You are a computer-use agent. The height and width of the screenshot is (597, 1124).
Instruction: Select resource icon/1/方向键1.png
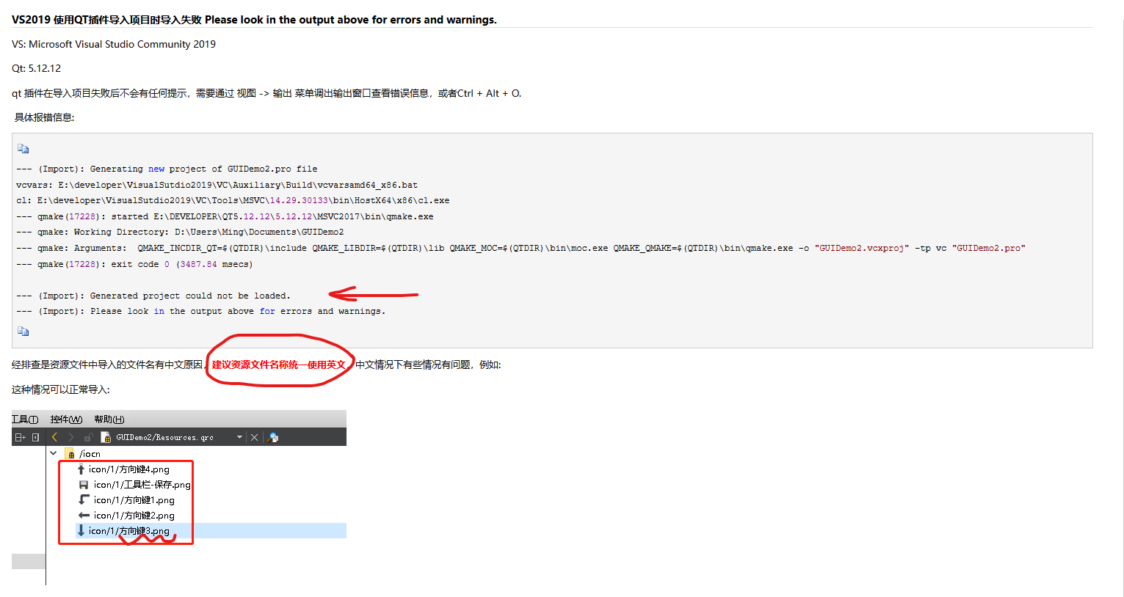(134, 500)
